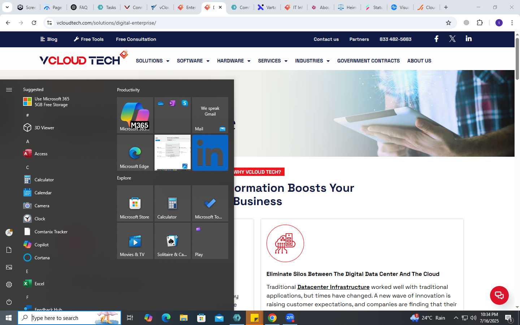Use Microsoft 365 suggested entry
This screenshot has width=520, height=325.
click(46, 102)
